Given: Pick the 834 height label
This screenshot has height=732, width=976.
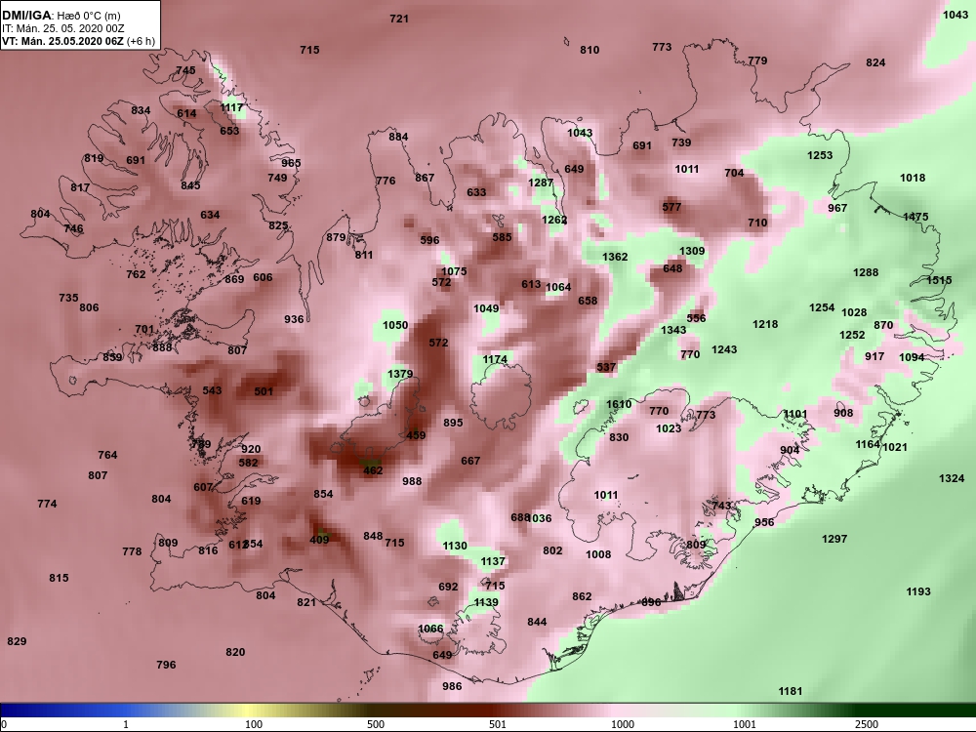Looking at the screenshot, I should pos(141,111).
